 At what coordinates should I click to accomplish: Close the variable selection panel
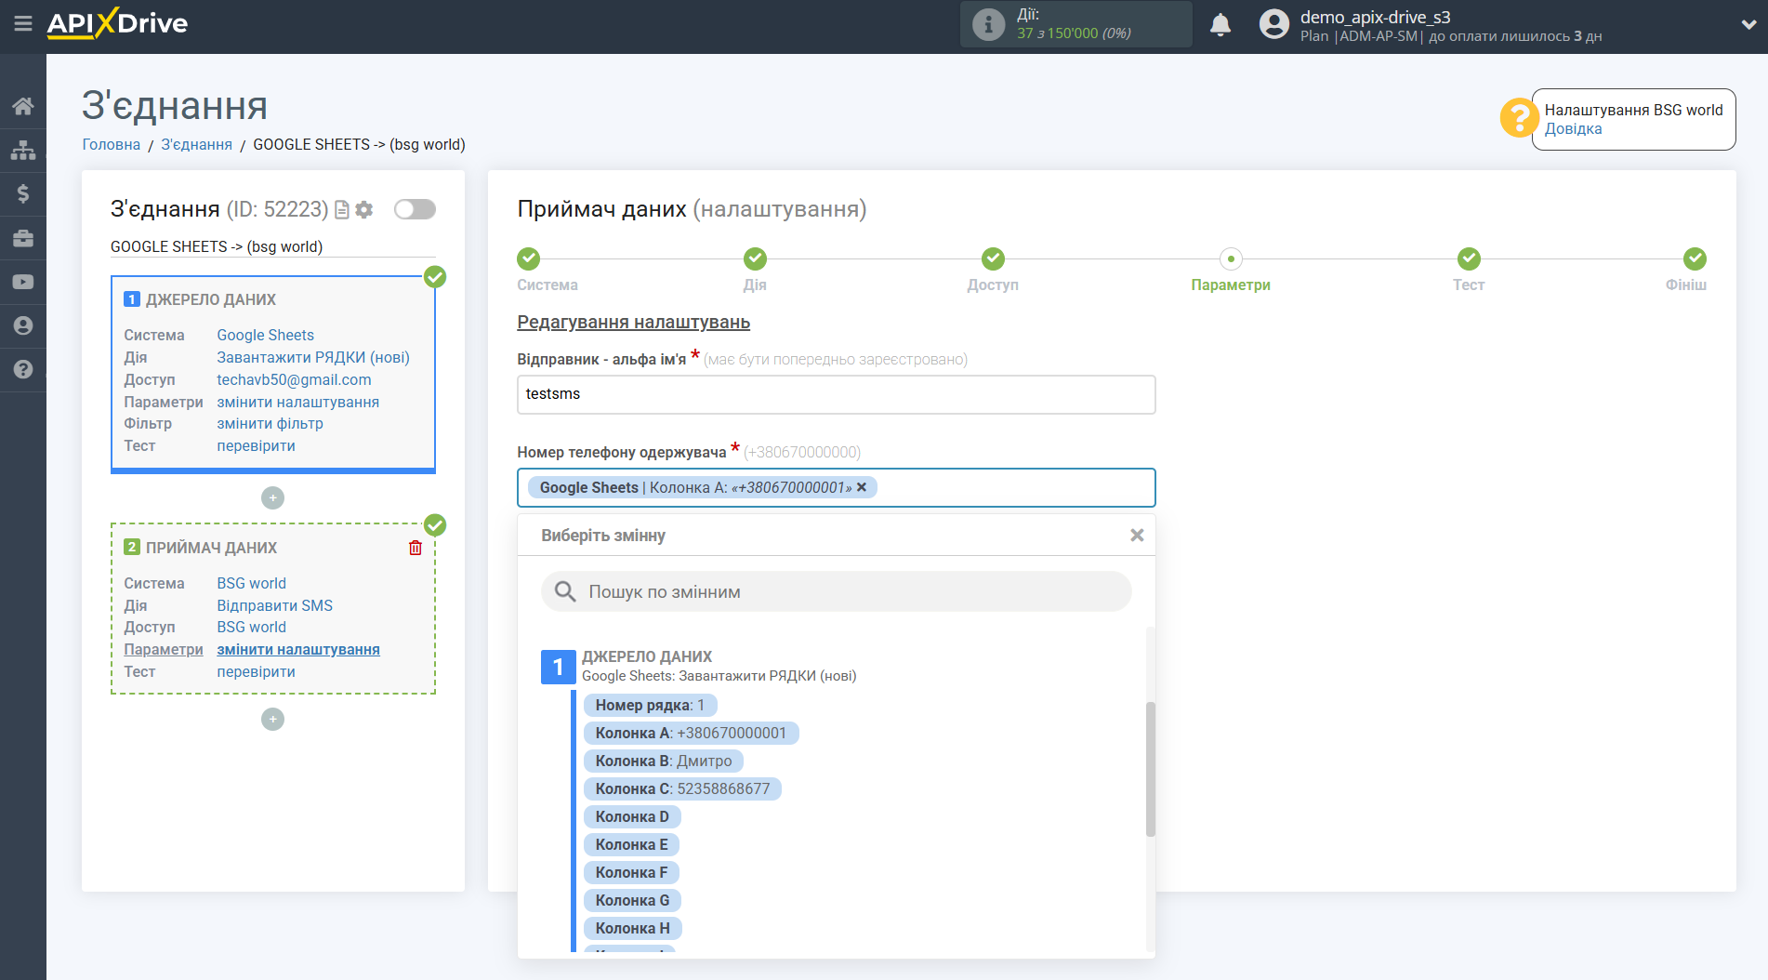point(1136,536)
